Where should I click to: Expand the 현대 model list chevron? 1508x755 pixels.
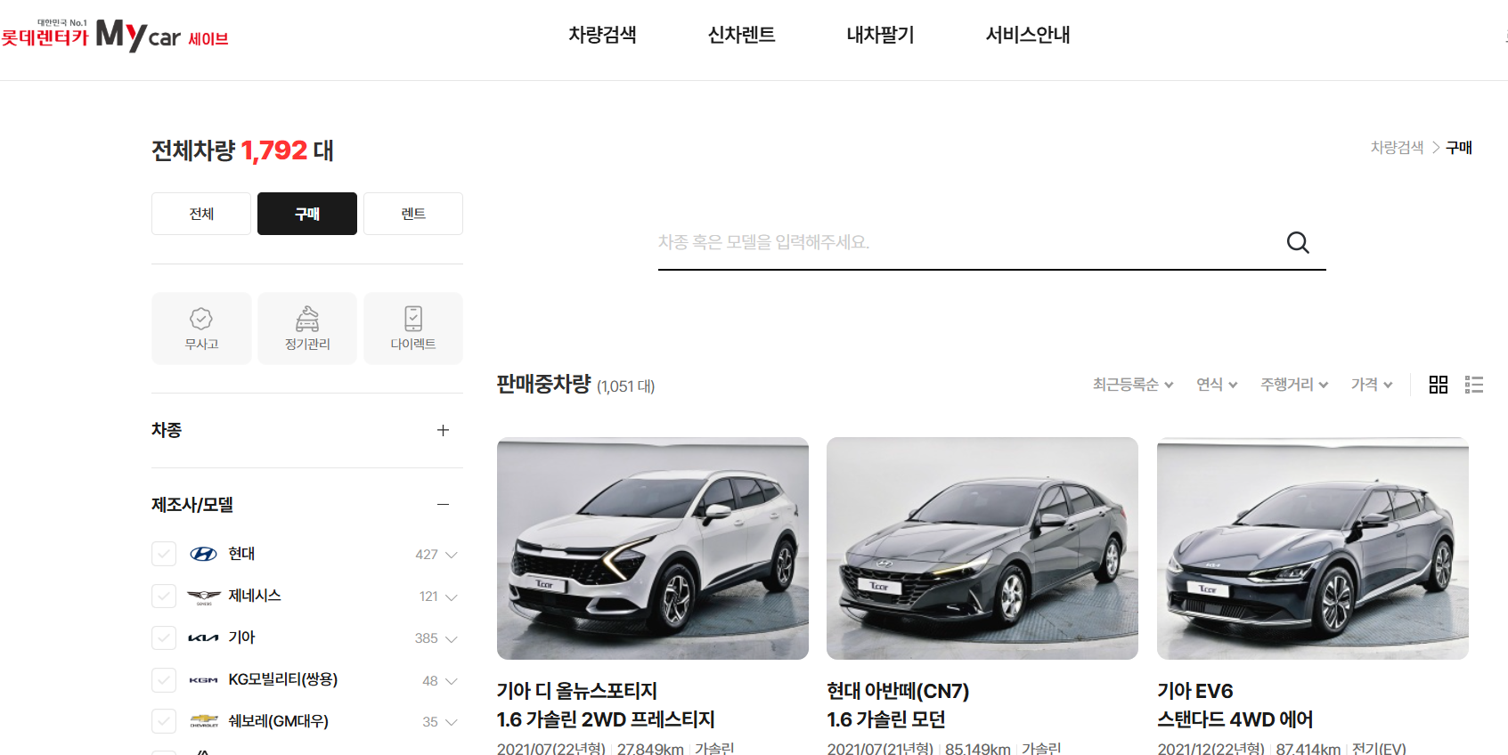[x=452, y=555]
